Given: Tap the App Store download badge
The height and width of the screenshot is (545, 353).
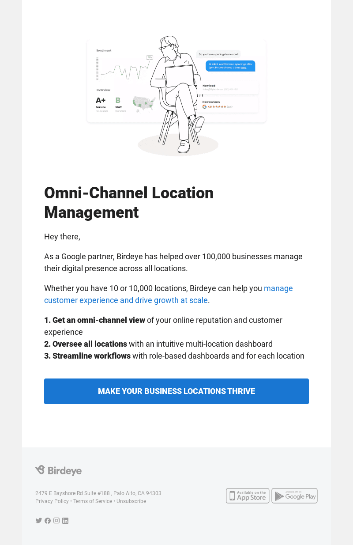Looking at the screenshot, I should click(248, 496).
